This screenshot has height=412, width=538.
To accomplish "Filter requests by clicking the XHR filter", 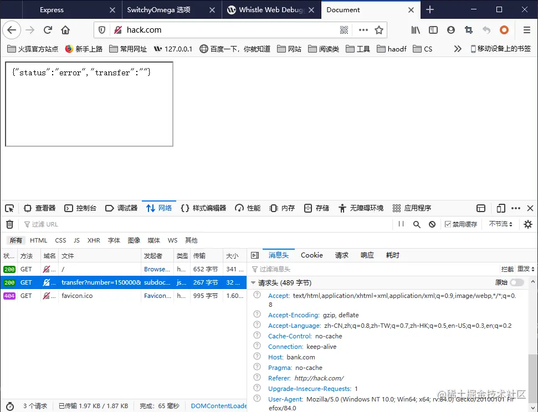I will [x=93, y=240].
